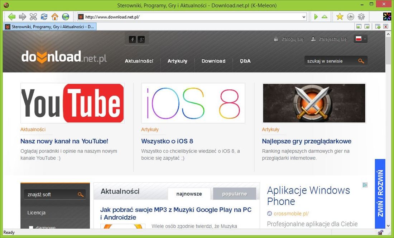This screenshot has height=238, width=394.
Task: Open bookmarks with the star icon
Action: point(340,17)
